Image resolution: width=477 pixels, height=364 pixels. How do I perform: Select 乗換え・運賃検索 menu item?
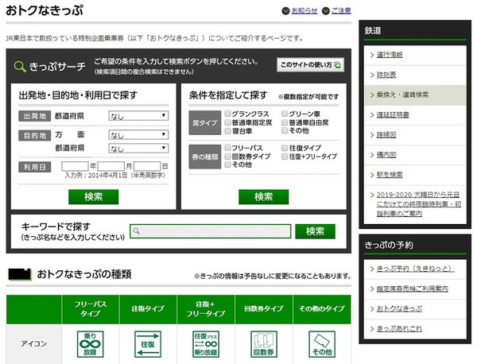(x=415, y=95)
